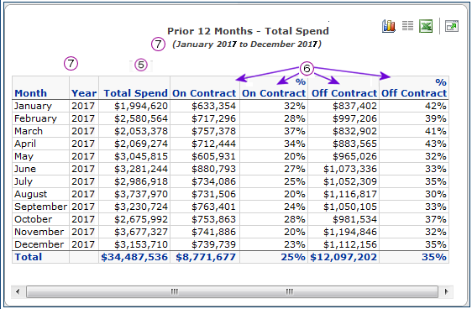Image resolution: width=472 pixels, height=309 pixels.
Task: Export the report with the Excel icon
Action: [426, 26]
